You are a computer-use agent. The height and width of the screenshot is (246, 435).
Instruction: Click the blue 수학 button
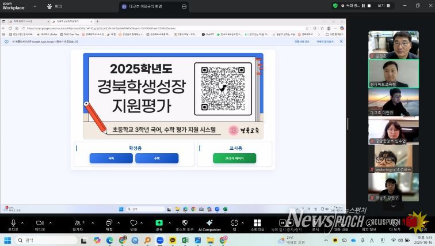coord(157,158)
